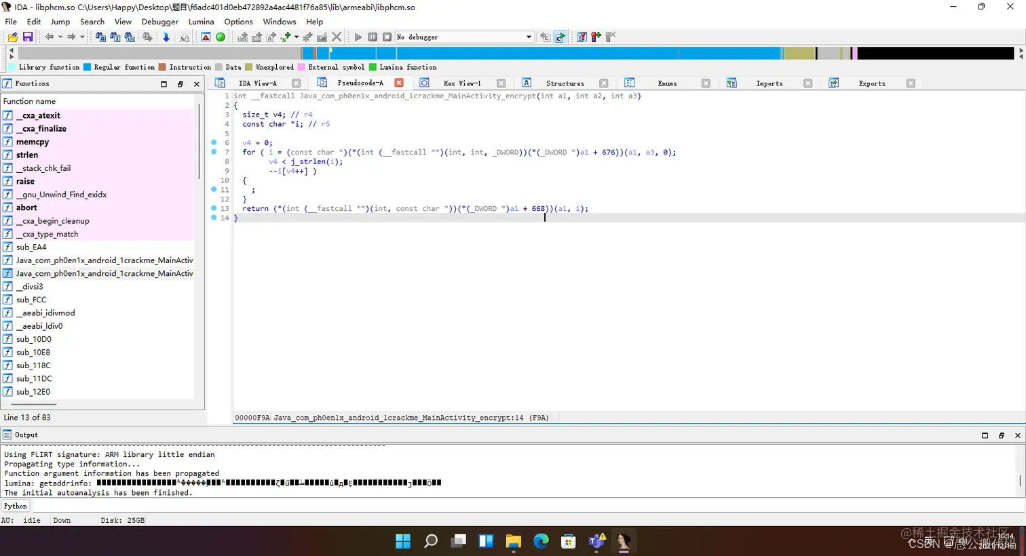Toggle breakpoint dot on line 7

click(214, 152)
